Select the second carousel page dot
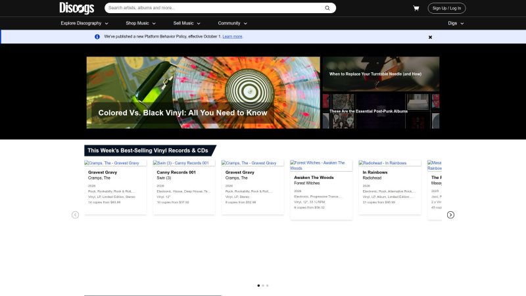This screenshot has height=296, width=526. [263, 285]
